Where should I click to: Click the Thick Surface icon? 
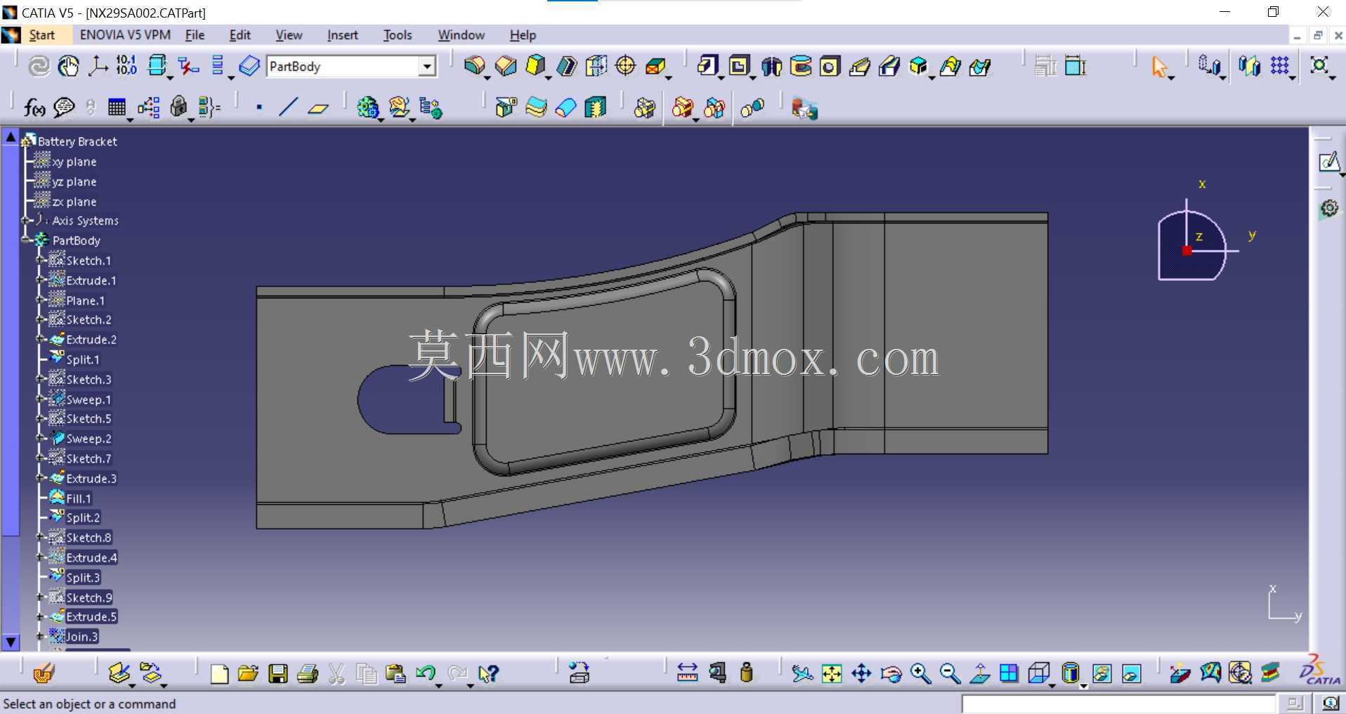click(536, 107)
